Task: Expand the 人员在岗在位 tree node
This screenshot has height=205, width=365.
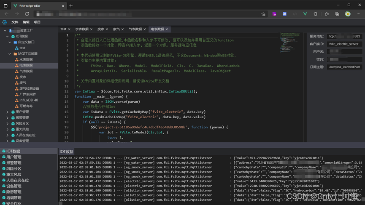Action: [7, 135]
